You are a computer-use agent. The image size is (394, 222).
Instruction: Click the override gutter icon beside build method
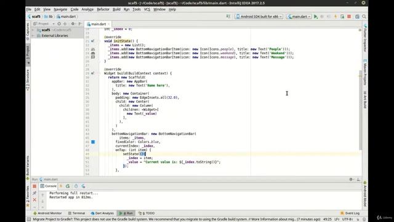click(x=93, y=73)
